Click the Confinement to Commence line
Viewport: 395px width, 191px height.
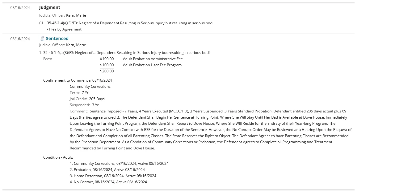pos(78,80)
